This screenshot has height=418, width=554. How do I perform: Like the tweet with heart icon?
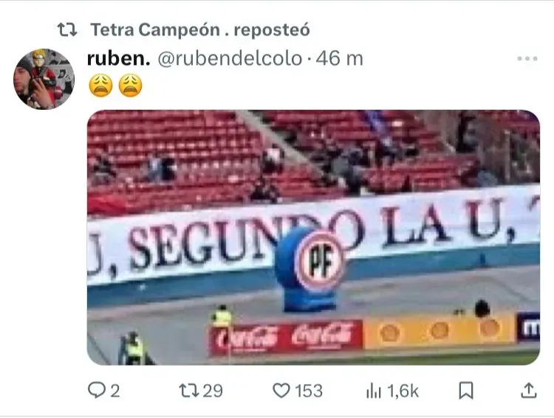coord(281,391)
